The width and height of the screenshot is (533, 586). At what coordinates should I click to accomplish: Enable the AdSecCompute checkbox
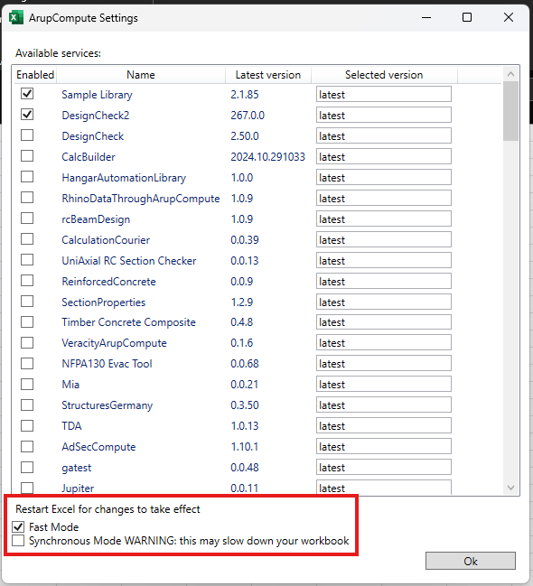click(x=27, y=446)
